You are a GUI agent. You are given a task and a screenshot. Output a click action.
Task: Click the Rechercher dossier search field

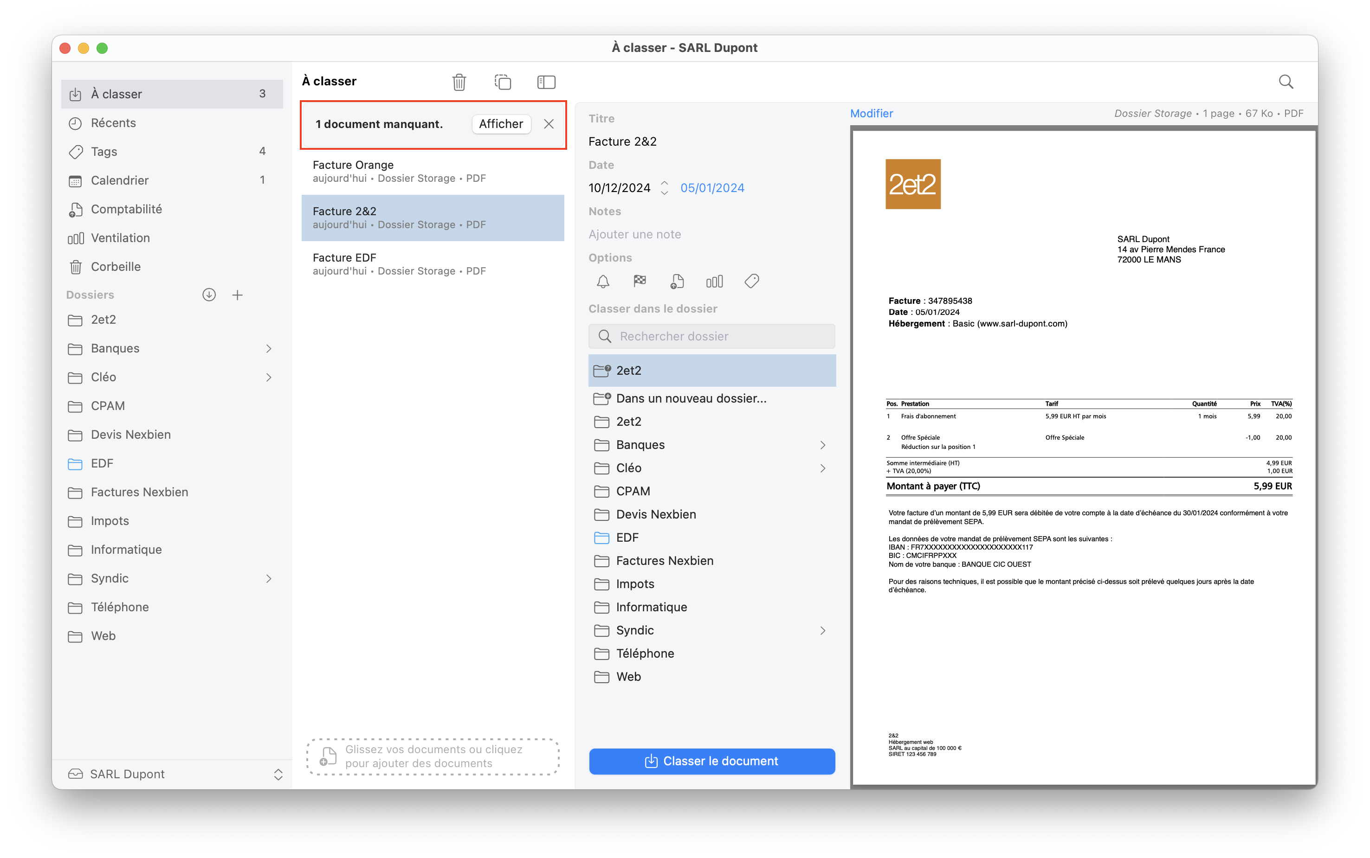[x=711, y=337]
